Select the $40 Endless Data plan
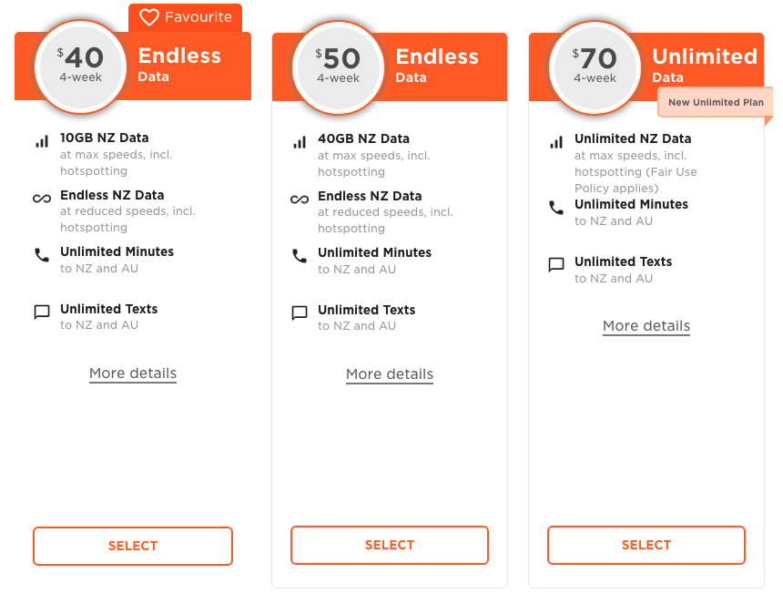 point(133,546)
